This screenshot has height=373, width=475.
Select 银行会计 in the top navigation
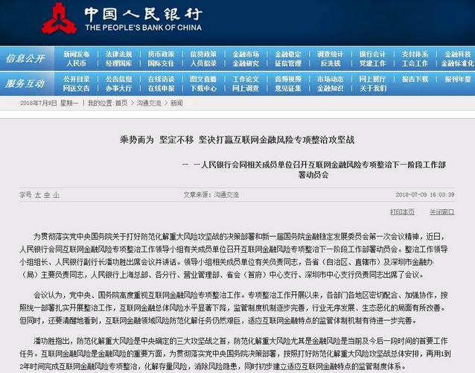point(372,54)
